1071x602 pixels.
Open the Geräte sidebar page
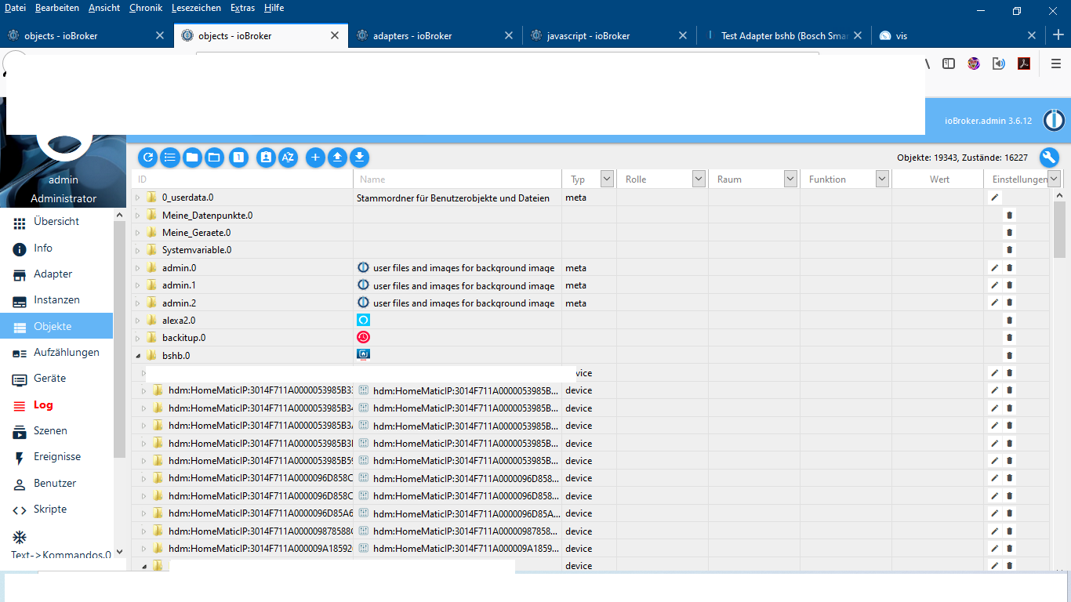coord(56,379)
